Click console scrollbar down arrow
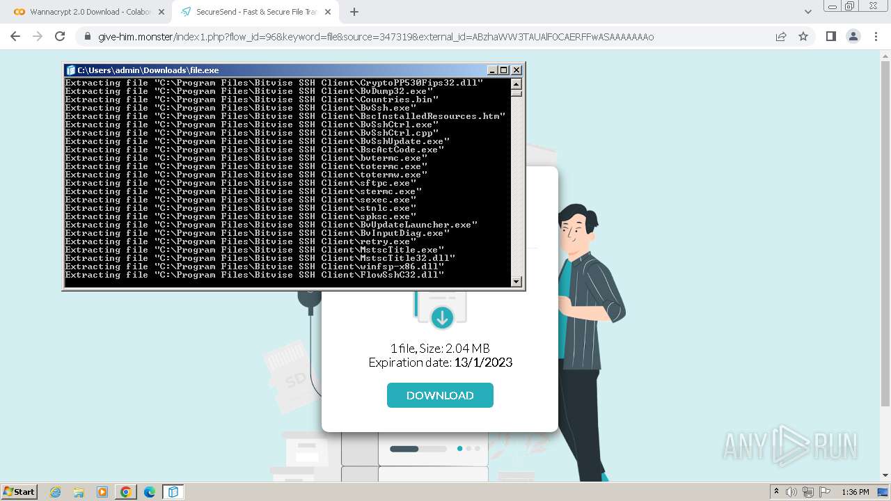Screen dimensions: 891x501 pyautogui.click(x=517, y=282)
